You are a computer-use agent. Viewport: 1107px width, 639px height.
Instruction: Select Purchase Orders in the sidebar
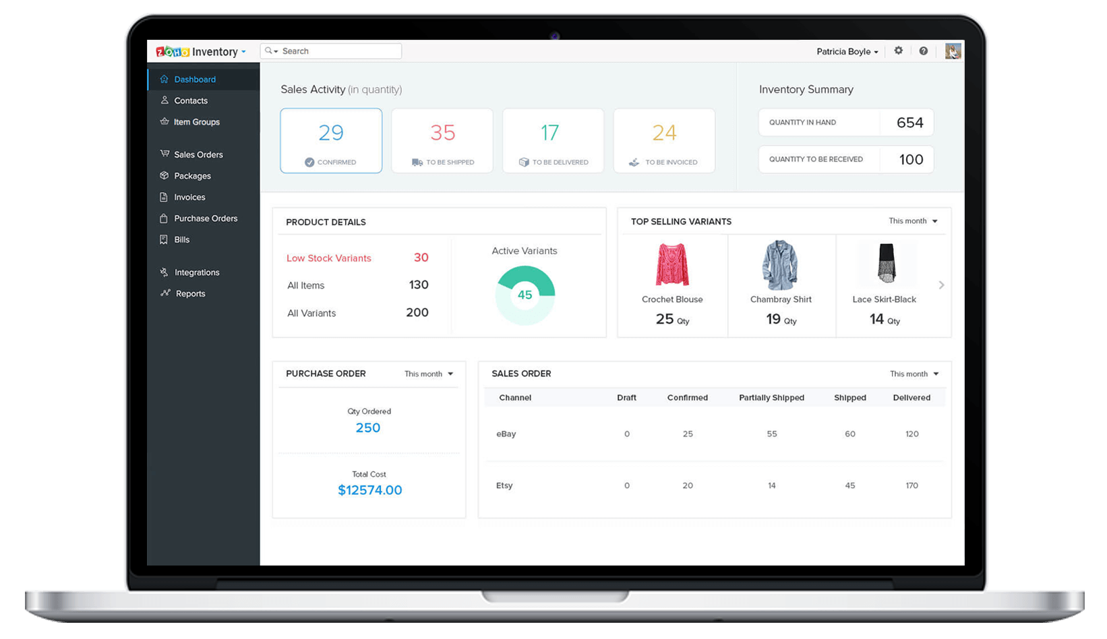coord(206,218)
